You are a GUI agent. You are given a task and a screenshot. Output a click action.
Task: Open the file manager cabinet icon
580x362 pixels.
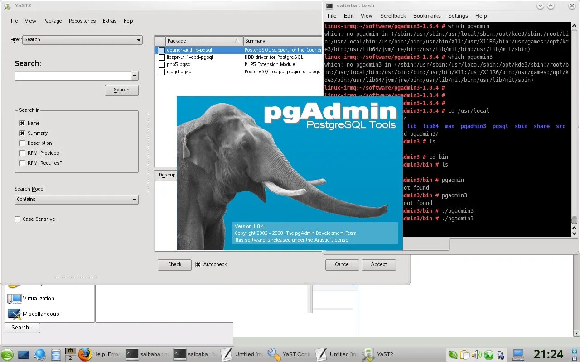click(x=56, y=354)
